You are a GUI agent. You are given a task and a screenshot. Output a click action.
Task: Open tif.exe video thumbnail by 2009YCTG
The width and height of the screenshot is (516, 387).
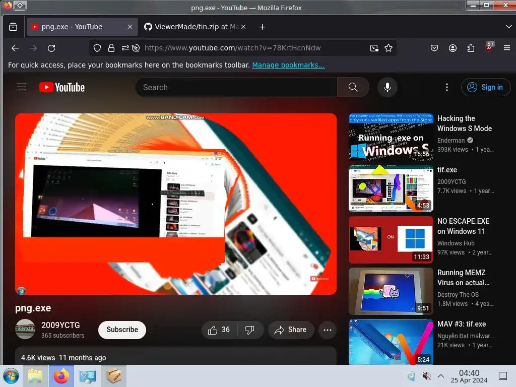(x=391, y=188)
